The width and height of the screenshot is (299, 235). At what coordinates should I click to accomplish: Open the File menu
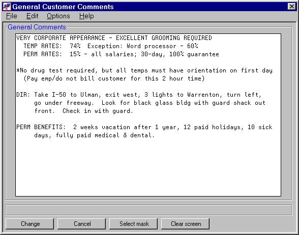click(x=11, y=16)
